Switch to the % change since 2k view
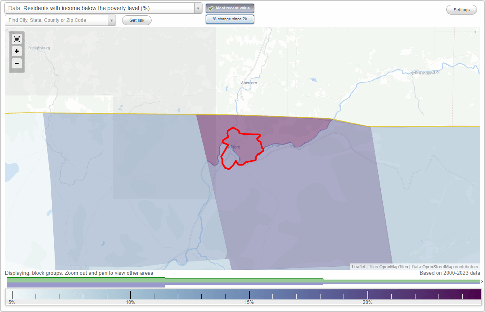The height and width of the screenshot is (312, 485). 230,19
